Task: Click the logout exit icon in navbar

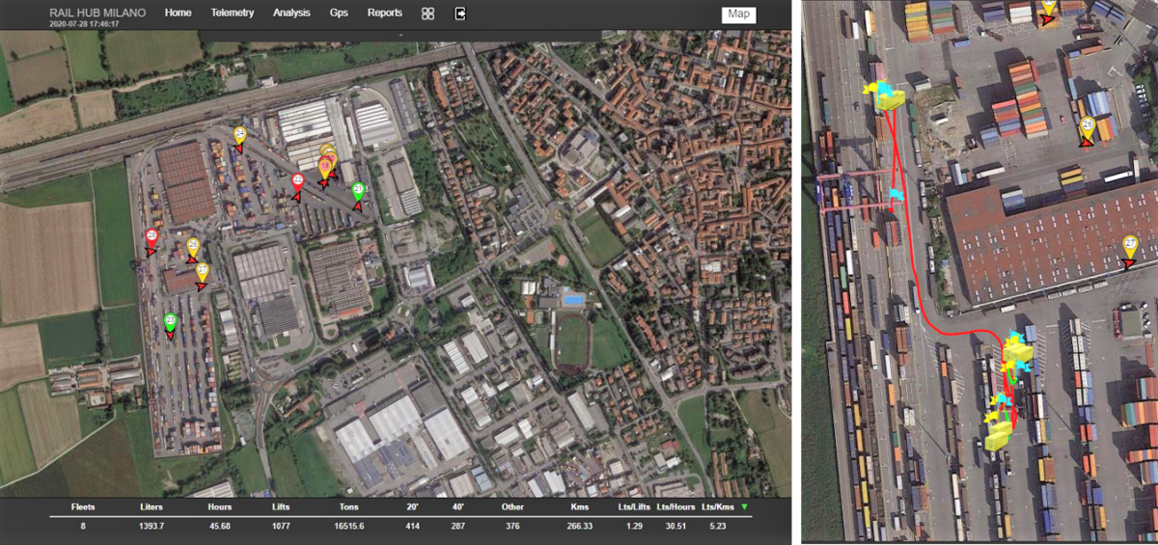Action: (x=461, y=14)
